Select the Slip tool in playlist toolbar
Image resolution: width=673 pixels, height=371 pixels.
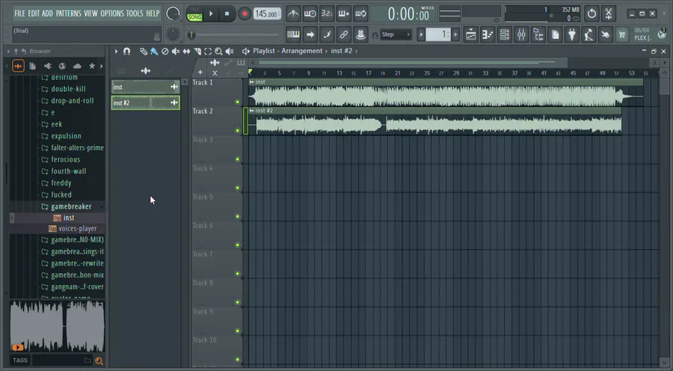pyautogui.click(x=186, y=52)
